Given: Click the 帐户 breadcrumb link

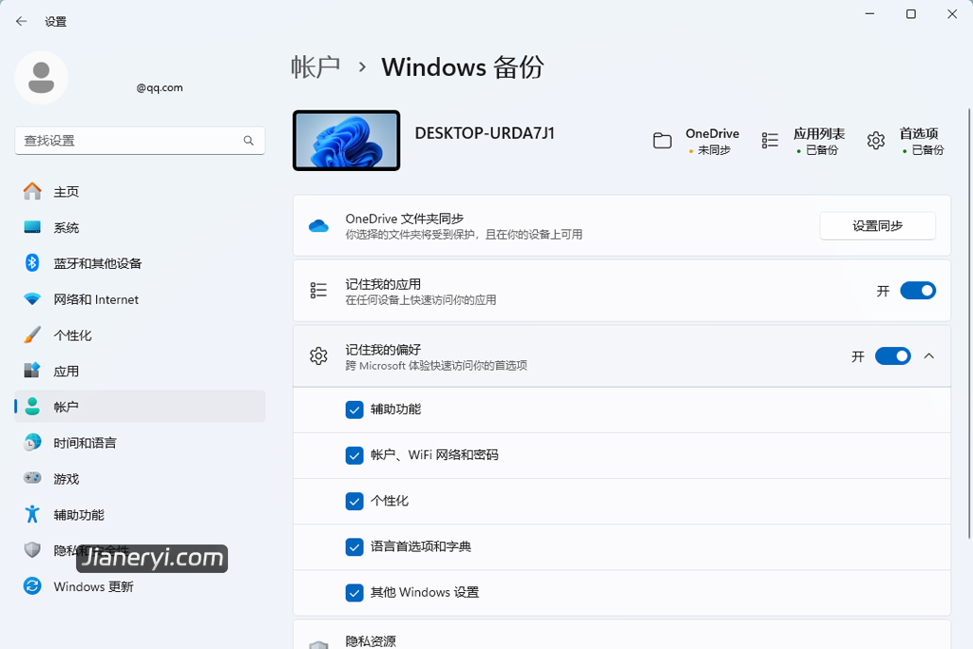Looking at the screenshot, I should coord(315,67).
